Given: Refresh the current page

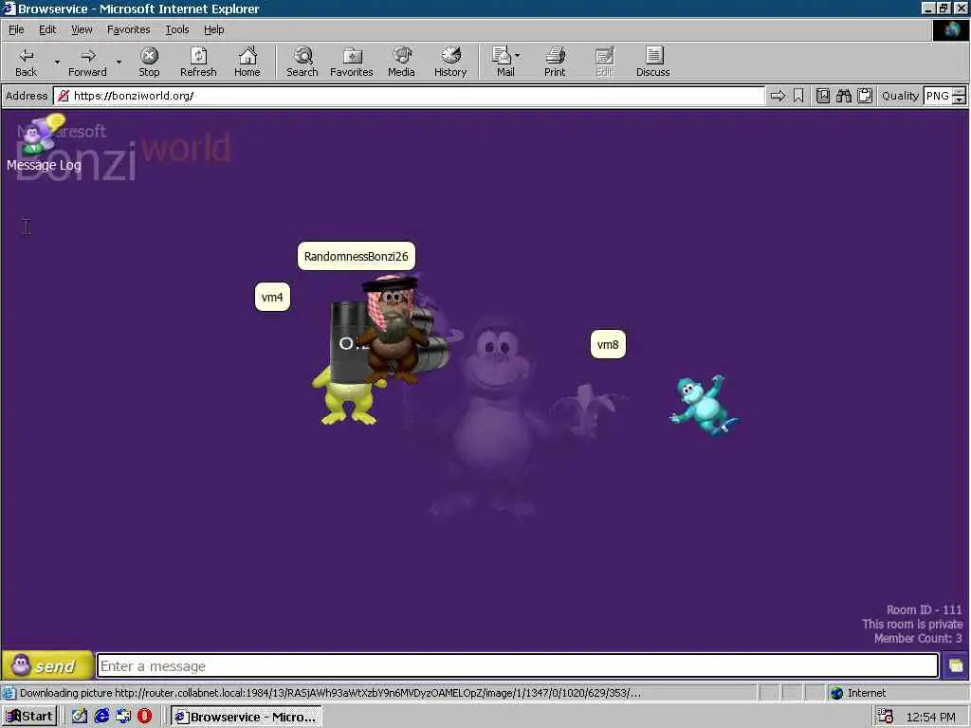Looking at the screenshot, I should [198, 62].
